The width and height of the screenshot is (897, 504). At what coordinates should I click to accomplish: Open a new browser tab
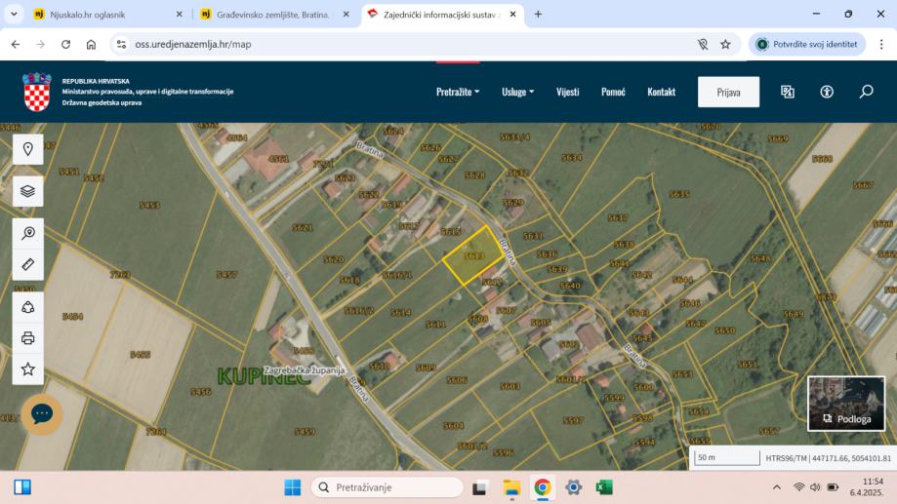click(x=538, y=15)
